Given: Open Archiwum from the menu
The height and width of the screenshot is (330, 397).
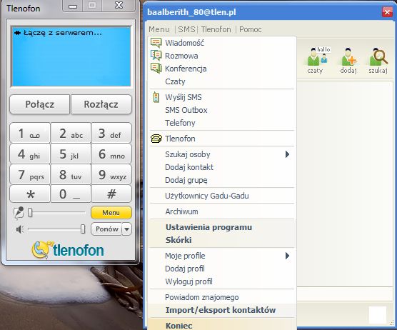Looking at the screenshot, I should click(222, 211).
